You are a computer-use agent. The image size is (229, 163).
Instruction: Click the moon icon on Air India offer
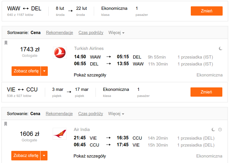tap(213, 130)
